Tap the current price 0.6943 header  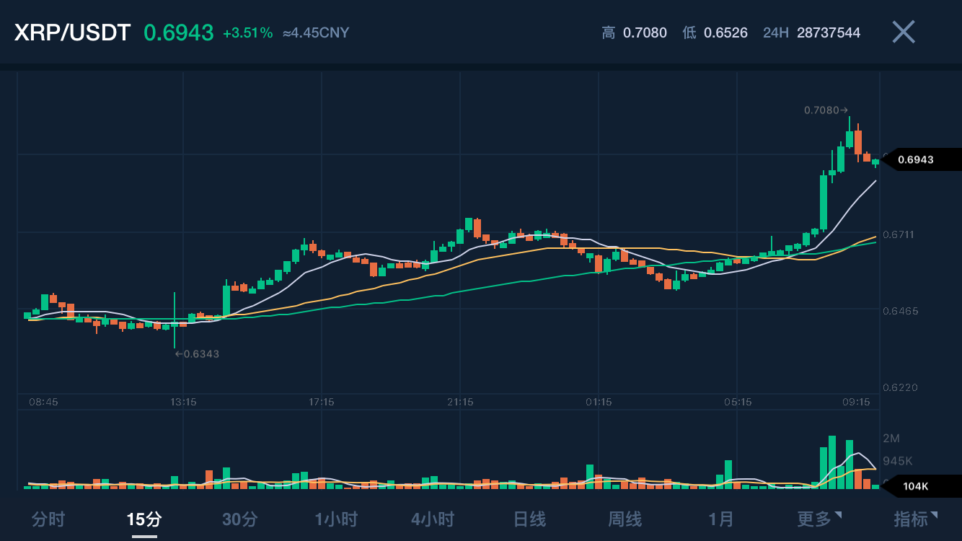(x=179, y=32)
